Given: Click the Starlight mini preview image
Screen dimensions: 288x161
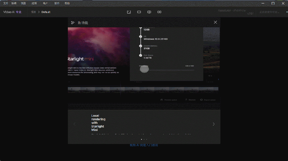Looking at the screenshot, I should tap(99, 54).
